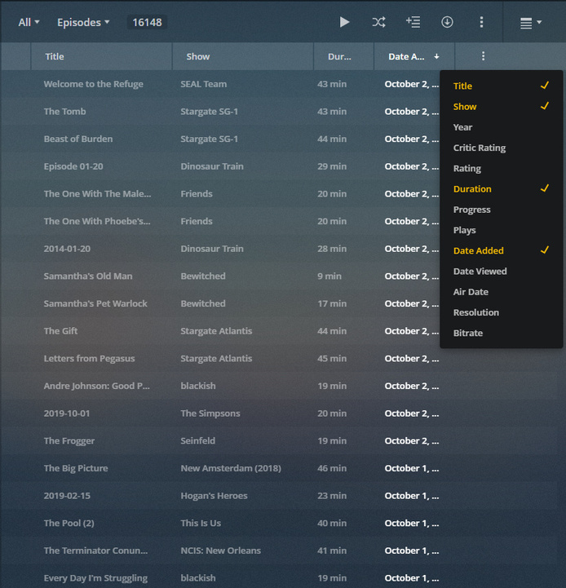The height and width of the screenshot is (588, 566).
Task: Open episode Samantha's Old Man
Action: point(88,276)
